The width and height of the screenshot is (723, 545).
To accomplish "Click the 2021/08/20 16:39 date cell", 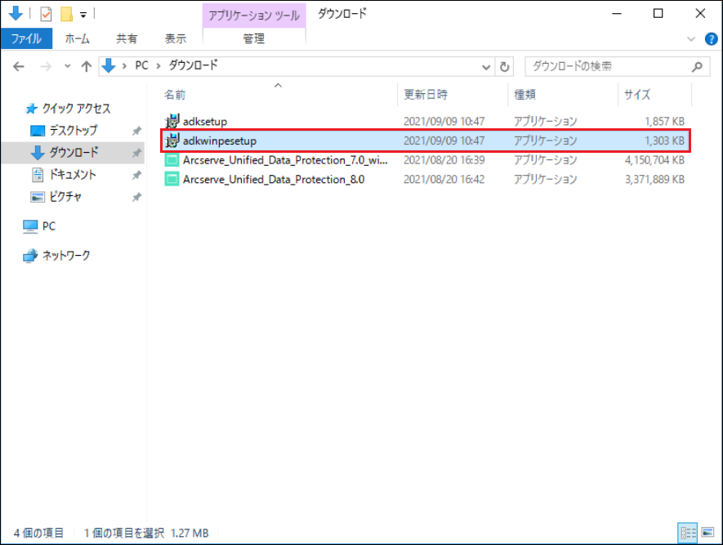I will pyautogui.click(x=444, y=160).
